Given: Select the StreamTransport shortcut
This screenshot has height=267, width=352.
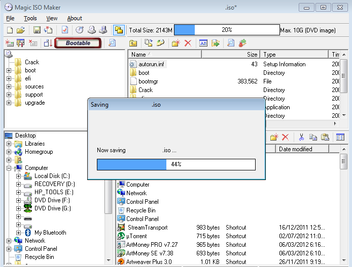Looking at the screenshot, I should point(148,228).
